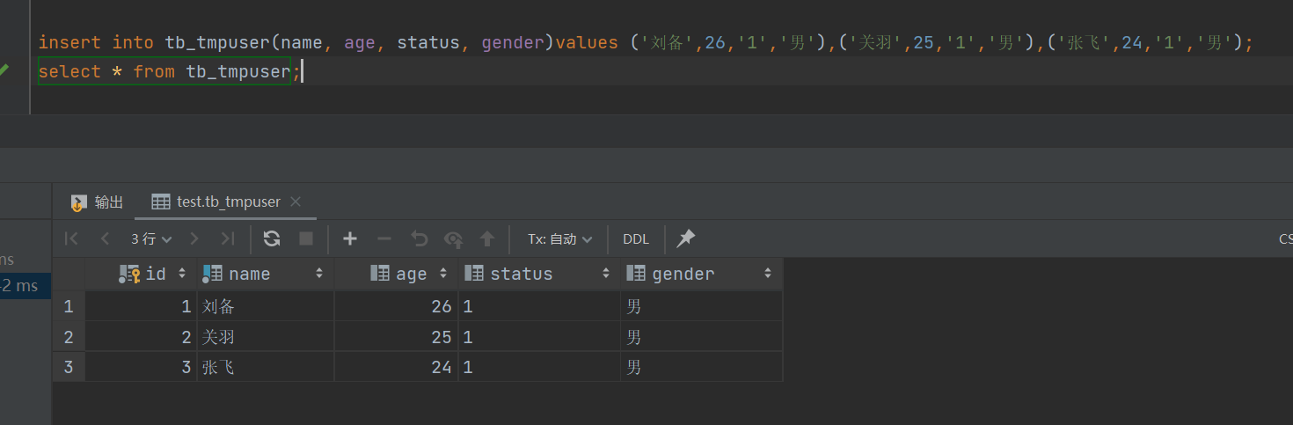The width and height of the screenshot is (1293, 425).
Task: Click the Submit changes up-arrow icon
Action: (x=487, y=238)
